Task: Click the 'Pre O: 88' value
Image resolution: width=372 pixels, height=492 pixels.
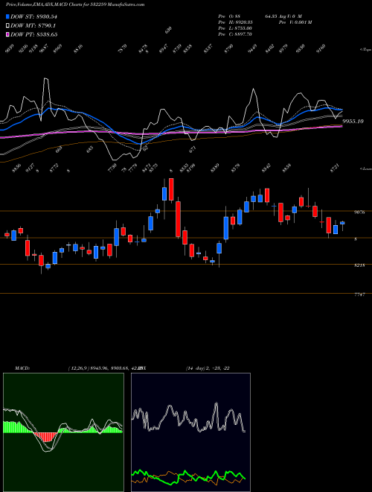Action: pyautogui.click(x=229, y=16)
